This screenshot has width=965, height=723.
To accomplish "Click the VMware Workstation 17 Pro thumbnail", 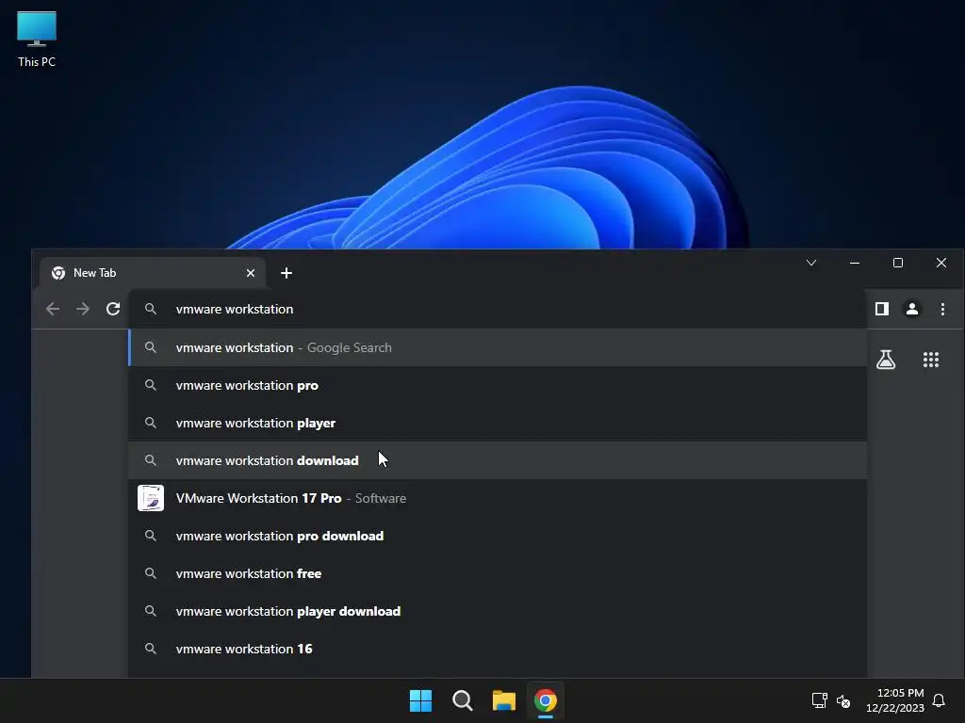I will [x=151, y=498].
